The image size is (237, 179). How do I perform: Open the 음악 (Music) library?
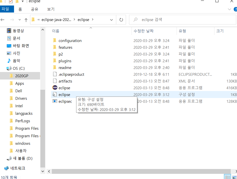click(x=14, y=61)
